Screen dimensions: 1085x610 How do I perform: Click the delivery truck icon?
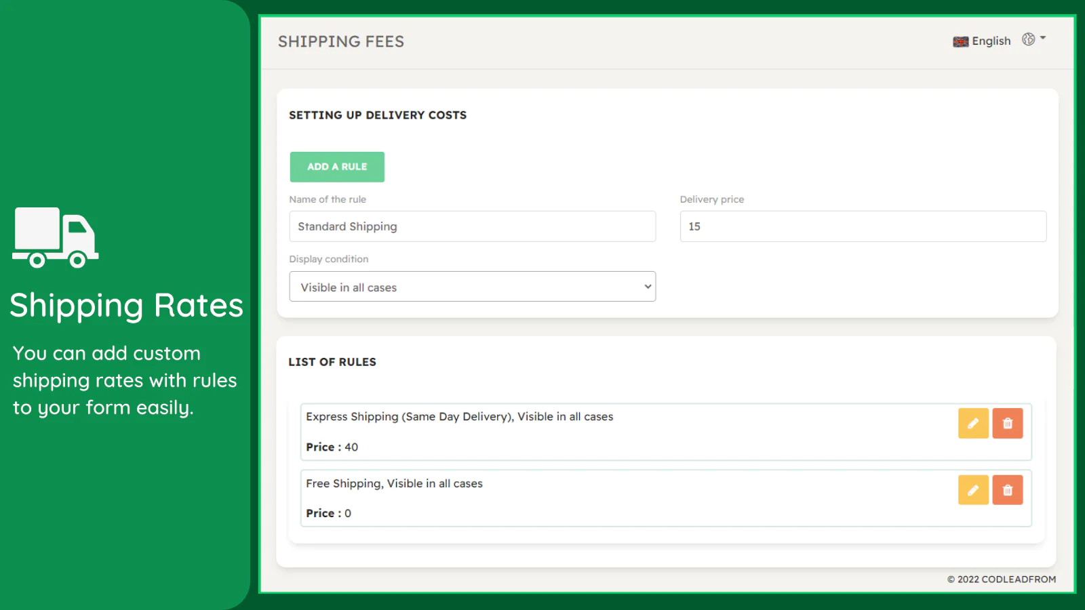(x=56, y=237)
